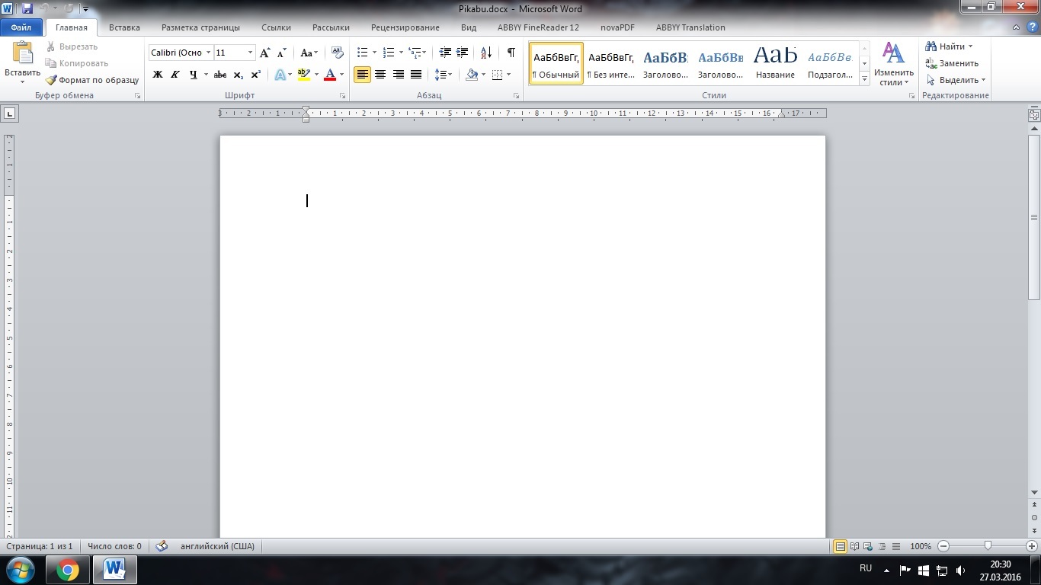Click the Paste clipboard icon
Screen dimensions: 1041x585
22,53
